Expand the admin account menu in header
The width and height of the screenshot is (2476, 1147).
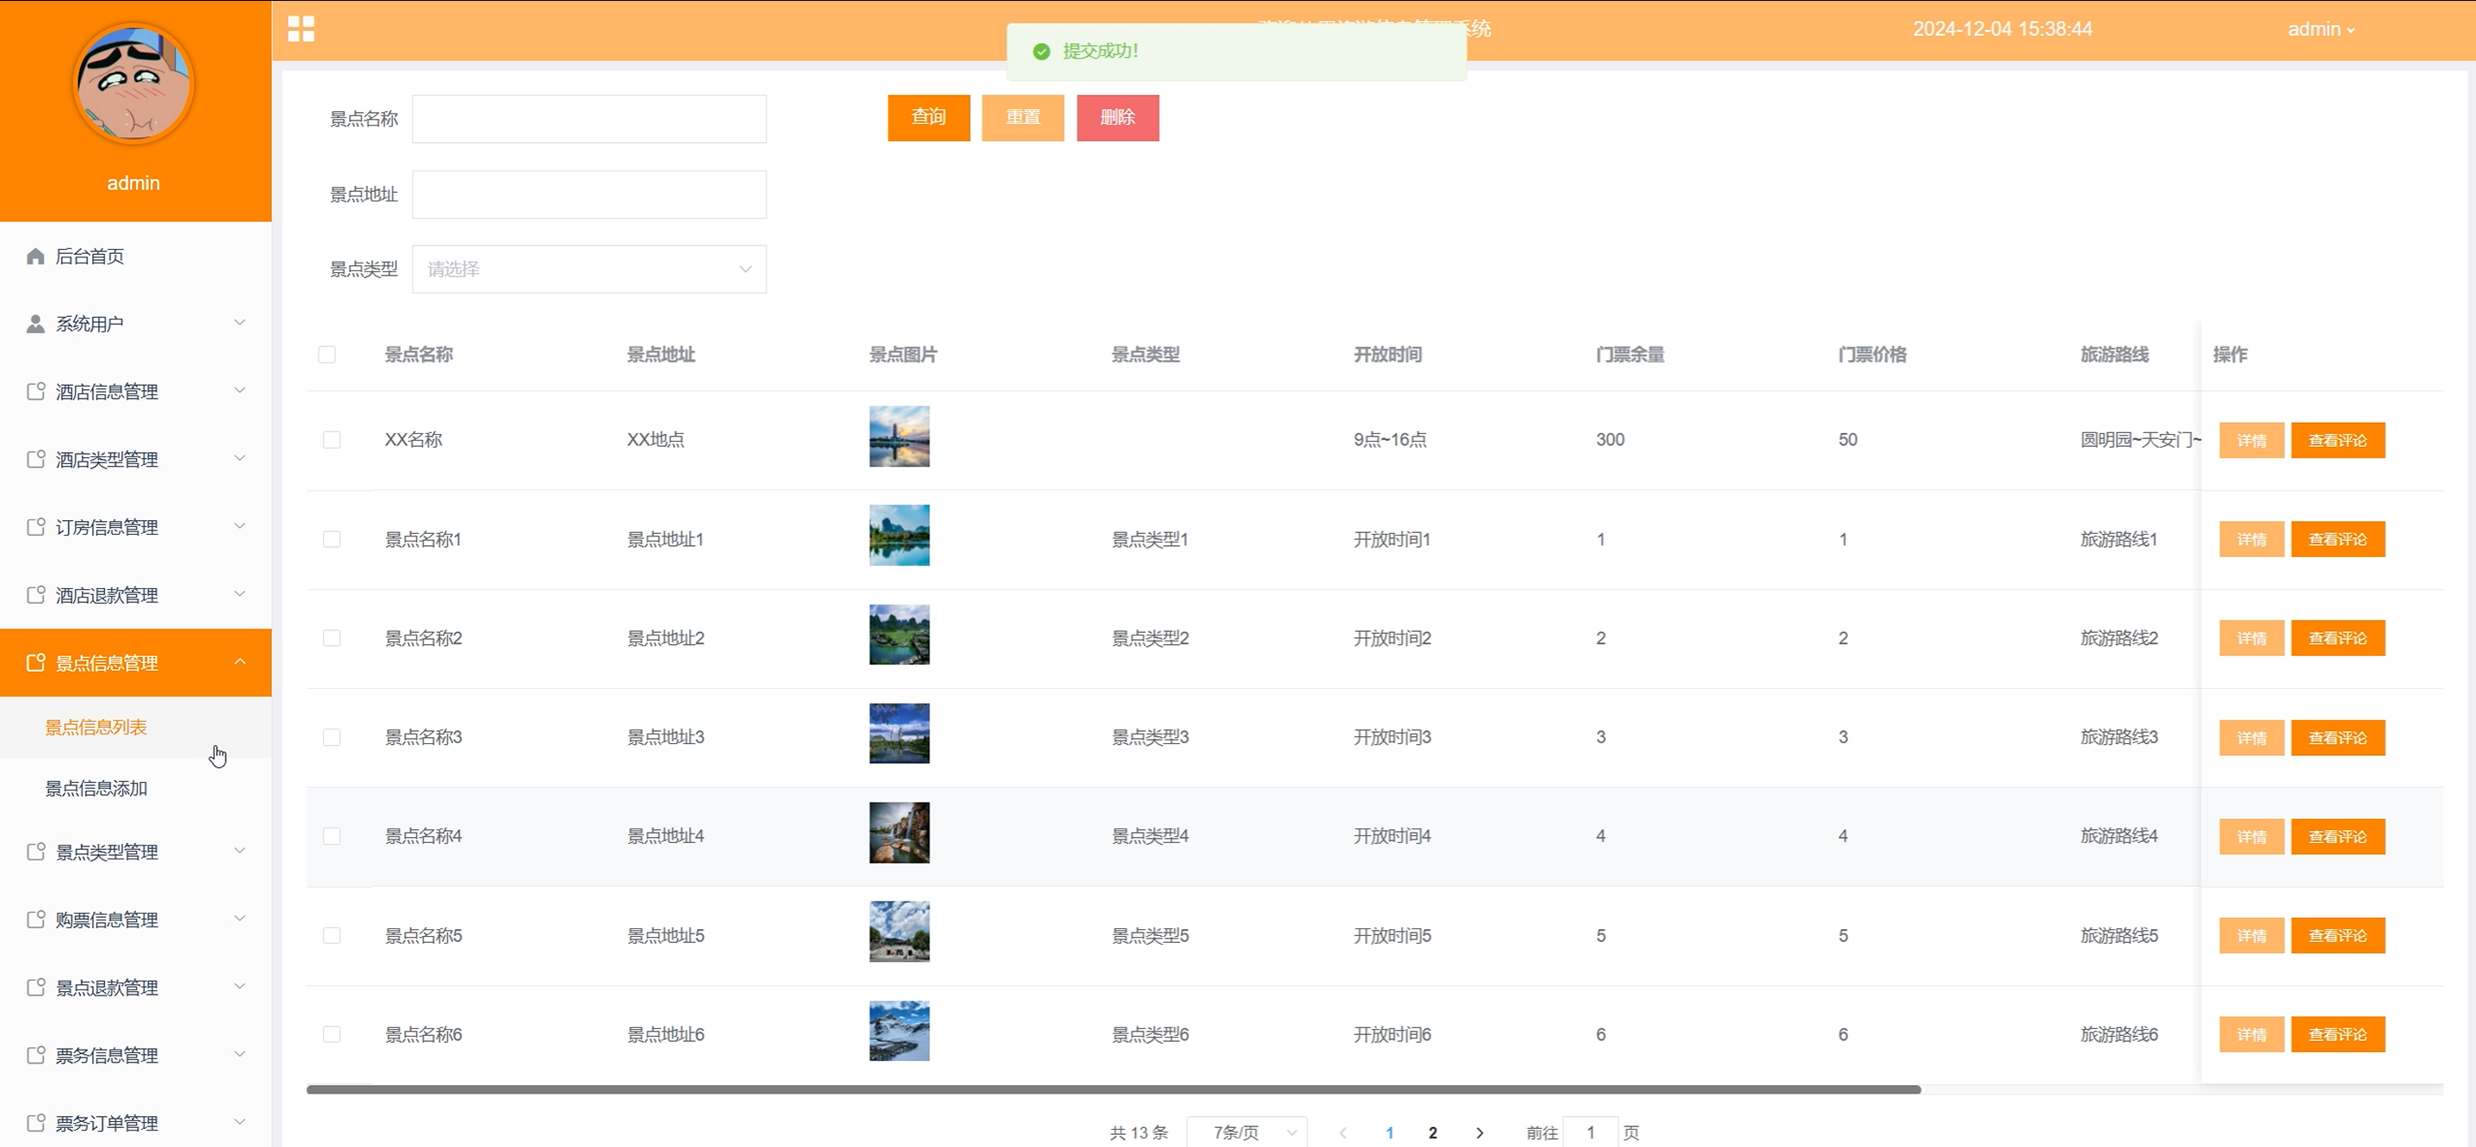(2320, 28)
